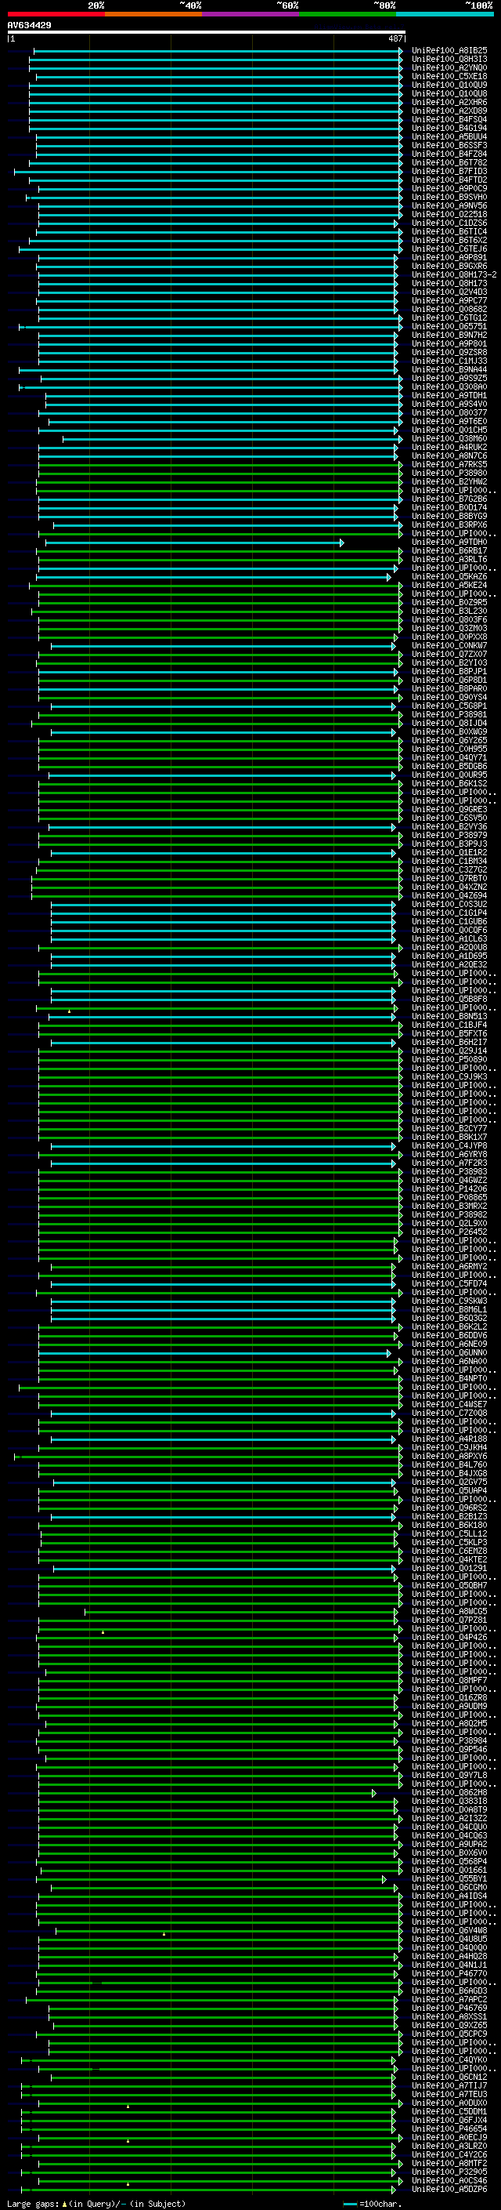Select the UniRef100_B7G2B6 label
501x2210 pixels.
tap(449, 499)
